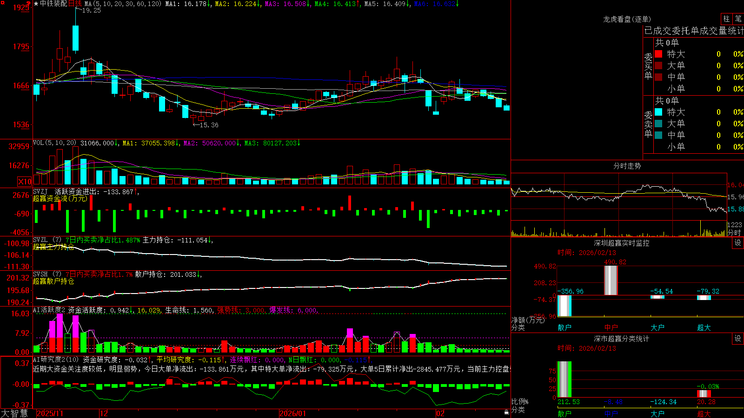Screen dimensions: 744x418
Task: Click the 02 month marker on timeline
Action: click(x=440, y=413)
